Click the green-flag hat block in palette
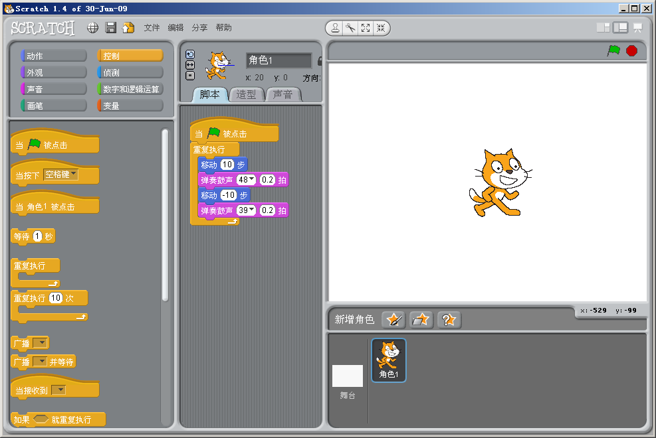The width and height of the screenshot is (656, 438). tap(55, 141)
